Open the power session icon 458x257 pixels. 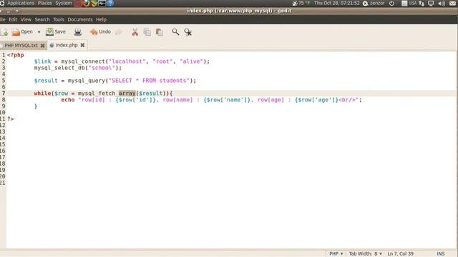point(391,3)
